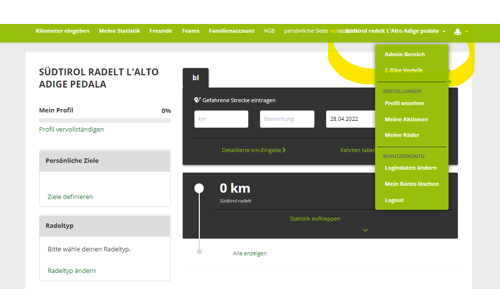
Task: Click the Persönliche Ziele panel header
Action: coord(105,161)
